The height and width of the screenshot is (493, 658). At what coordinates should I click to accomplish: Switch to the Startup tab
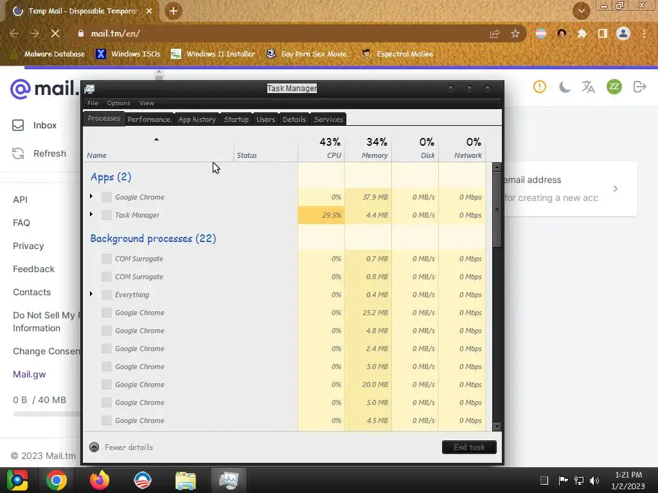pos(236,119)
